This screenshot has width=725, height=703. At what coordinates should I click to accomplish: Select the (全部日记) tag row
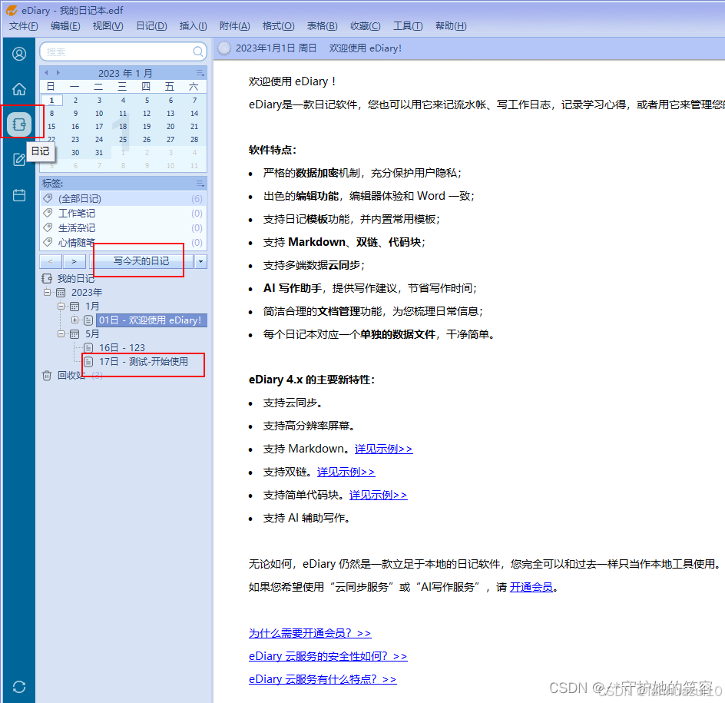coord(123,198)
